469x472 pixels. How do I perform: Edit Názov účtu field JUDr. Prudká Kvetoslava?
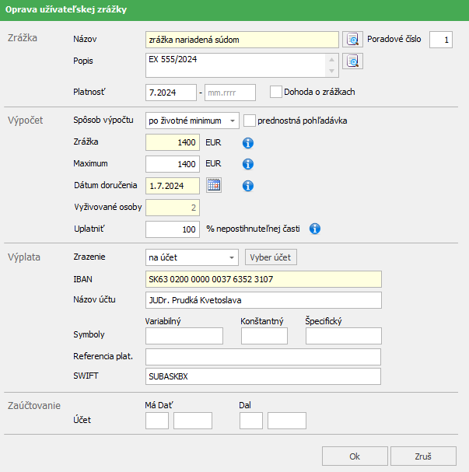point(264,300)
